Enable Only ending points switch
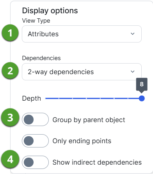Screen dimensions: 153x174 click(35, 141)
